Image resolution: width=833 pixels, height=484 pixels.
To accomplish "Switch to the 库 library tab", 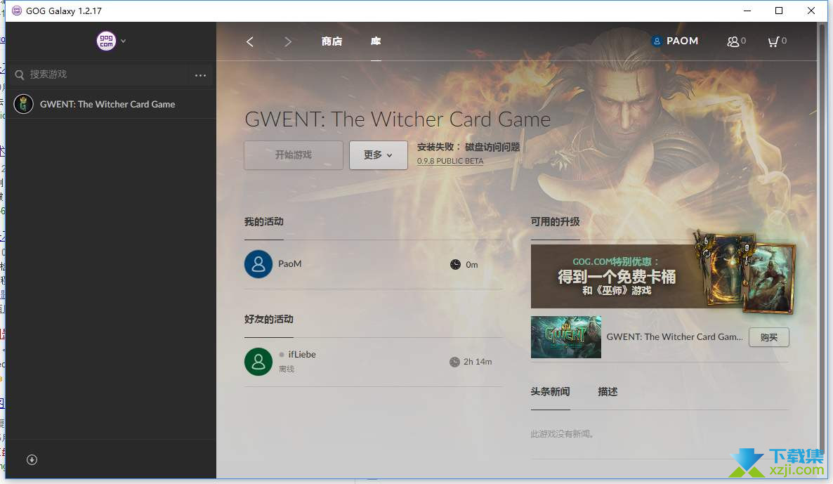I will coord(376,41).
